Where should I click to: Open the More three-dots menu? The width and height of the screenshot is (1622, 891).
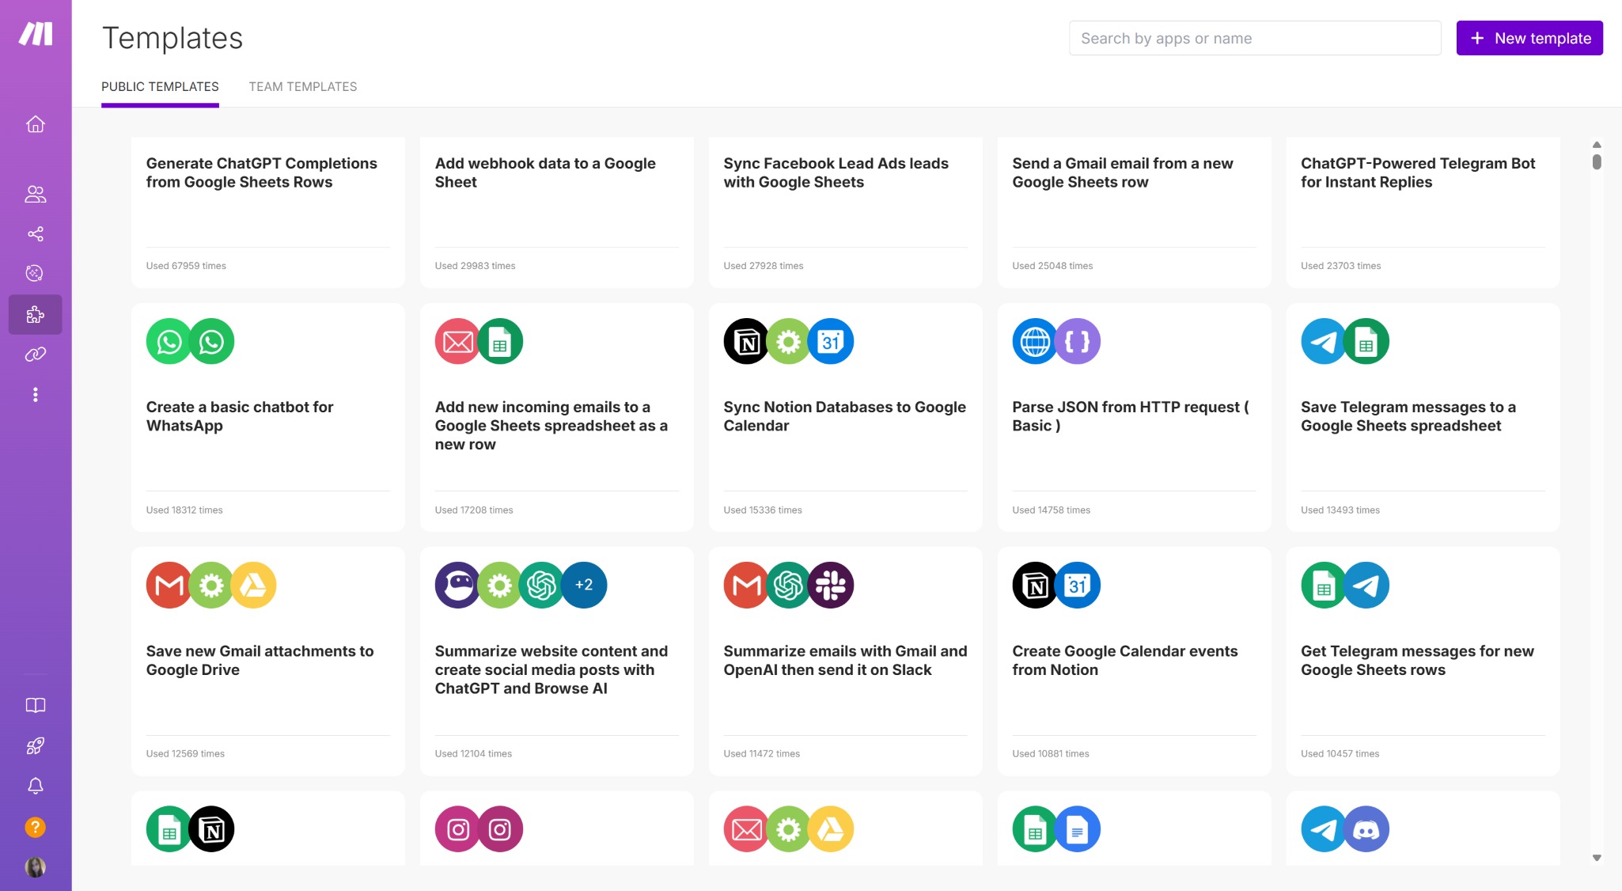click(x=36, y=395)
